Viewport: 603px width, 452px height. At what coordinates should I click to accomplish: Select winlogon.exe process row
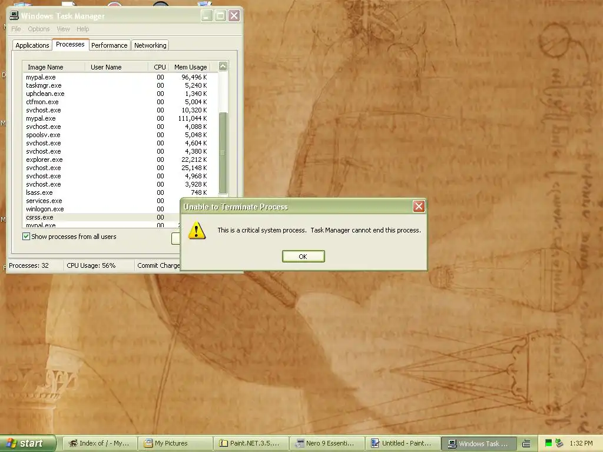(102, 209)
